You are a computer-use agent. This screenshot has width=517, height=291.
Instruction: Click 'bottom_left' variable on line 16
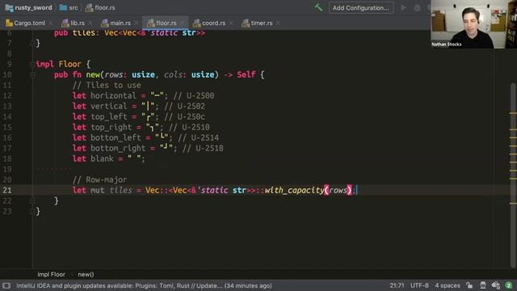(x=116, y=138)
